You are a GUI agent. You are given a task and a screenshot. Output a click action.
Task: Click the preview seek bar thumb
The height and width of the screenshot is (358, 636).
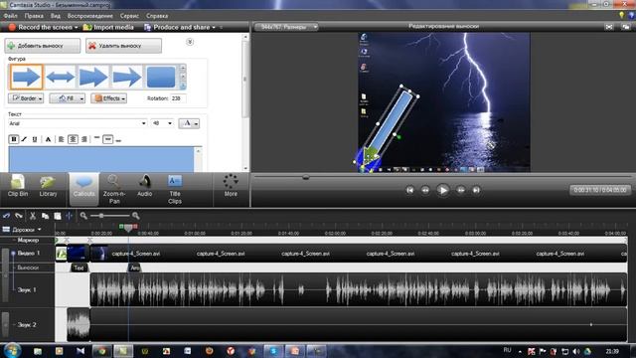pyautogui.click(x=306, y=177)
